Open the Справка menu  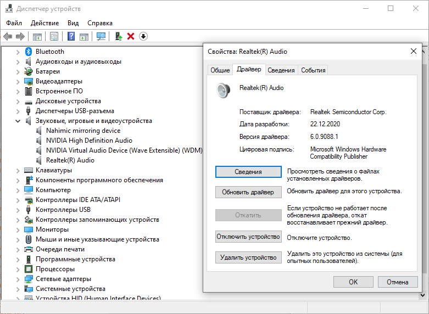[100, 23]
